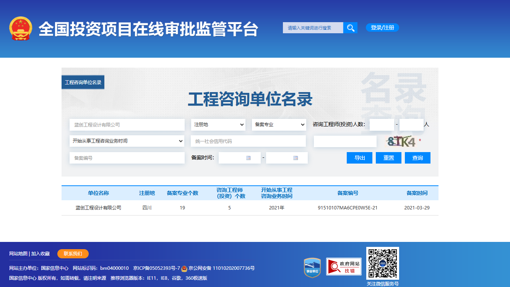Click the minimum engineer count field

(x=382, y=125)
